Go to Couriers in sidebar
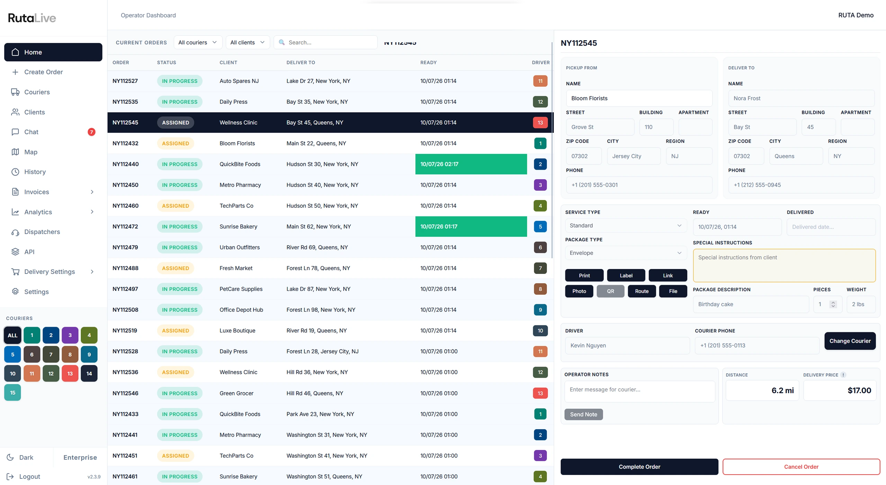Viewport: 886px width, 485px height. click(53, 92)
